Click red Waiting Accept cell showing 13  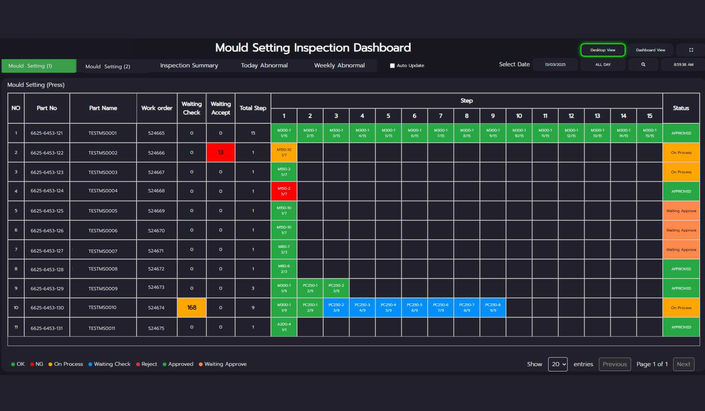[x=220, y=152]
